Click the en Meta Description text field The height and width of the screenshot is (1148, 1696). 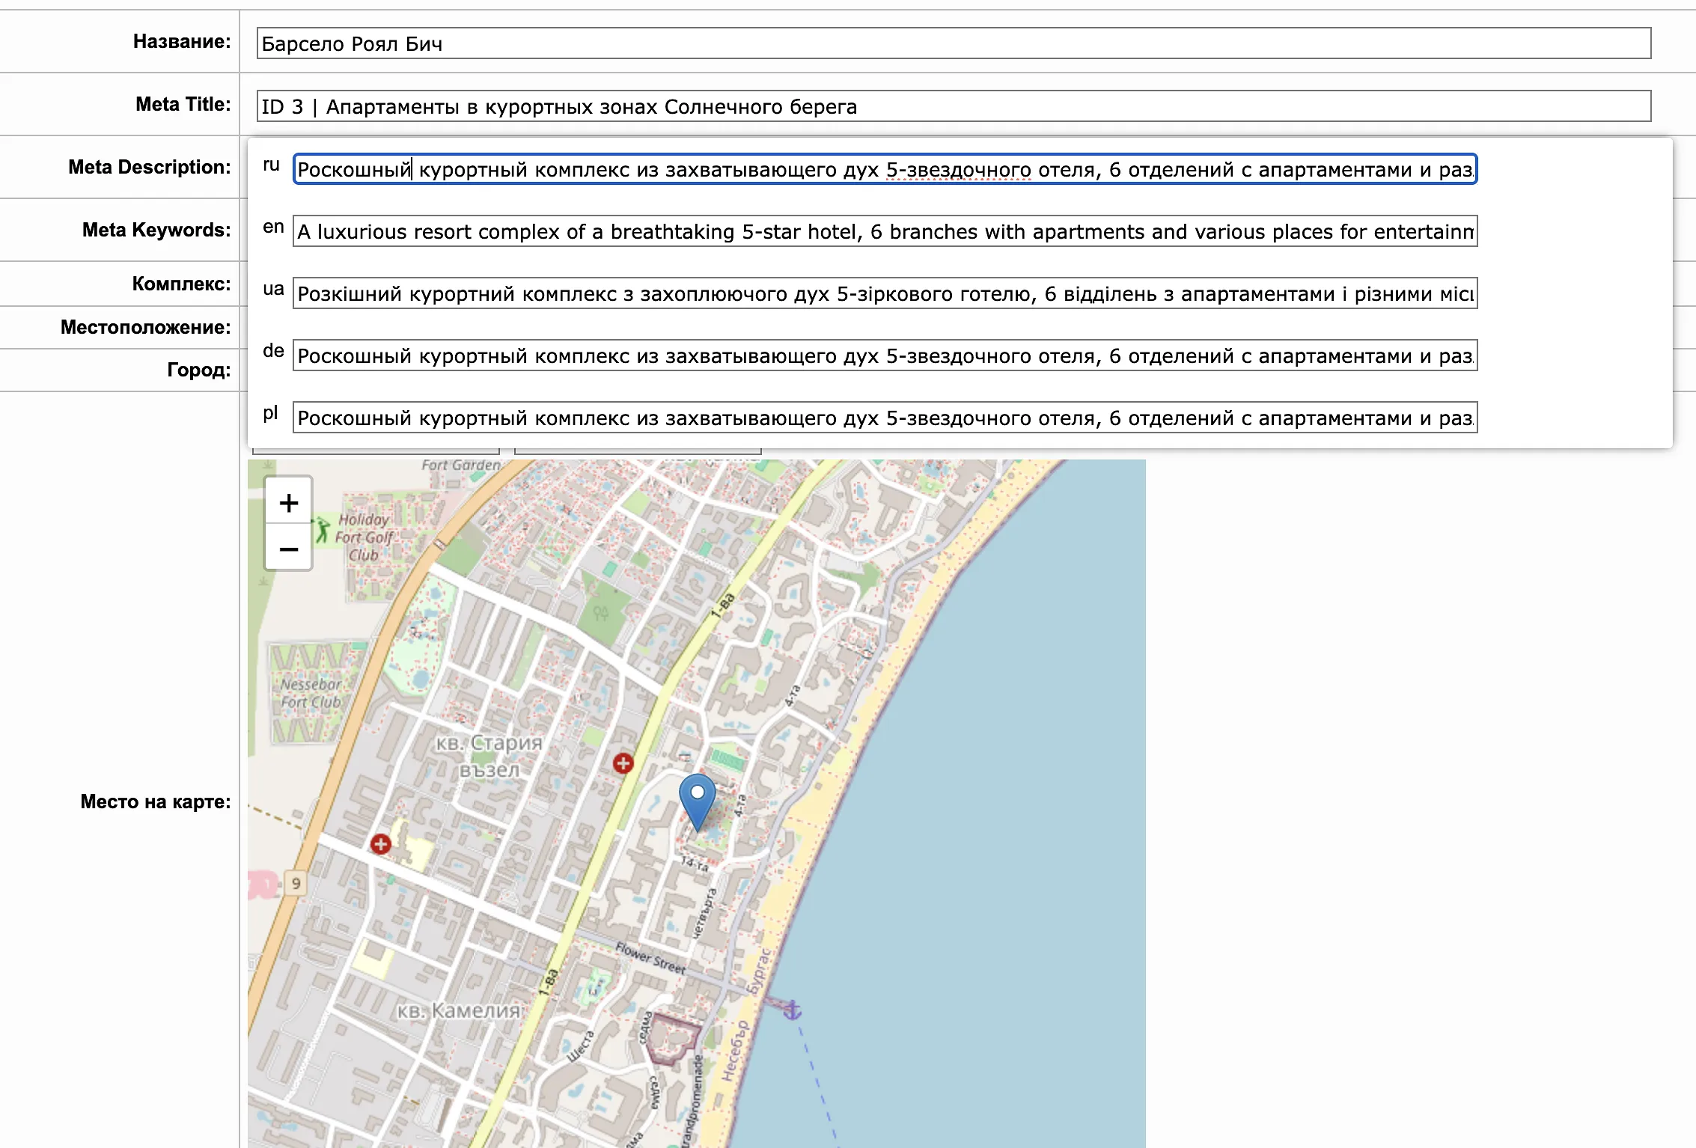[x=884, y=231]
